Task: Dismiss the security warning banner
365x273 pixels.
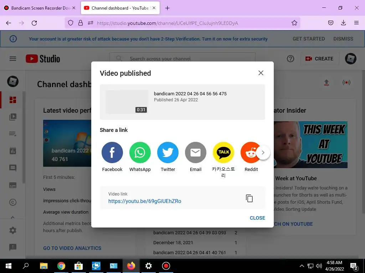Action: point(343,39)
